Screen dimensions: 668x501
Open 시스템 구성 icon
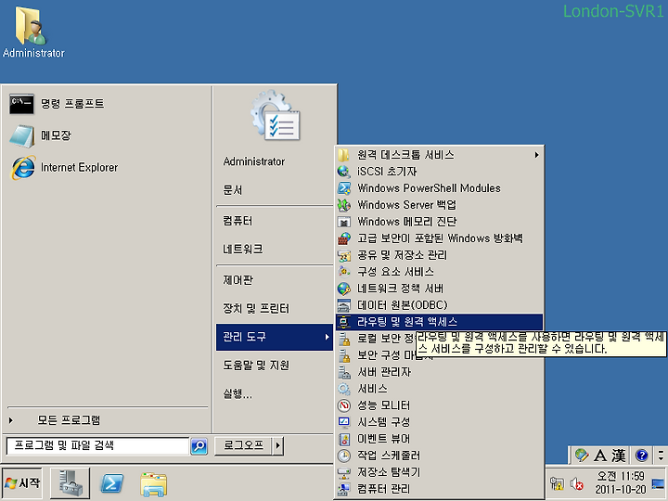click(344, 422)
